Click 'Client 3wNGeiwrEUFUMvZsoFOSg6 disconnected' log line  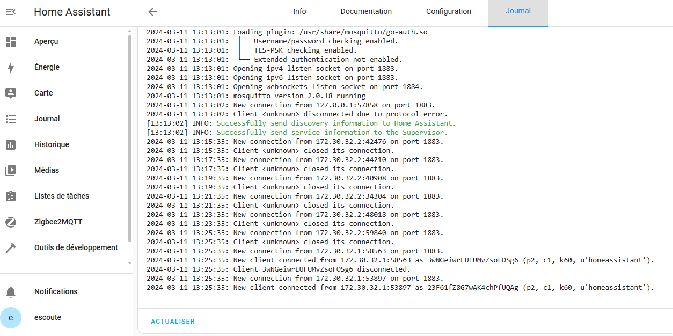coord(279,269)
